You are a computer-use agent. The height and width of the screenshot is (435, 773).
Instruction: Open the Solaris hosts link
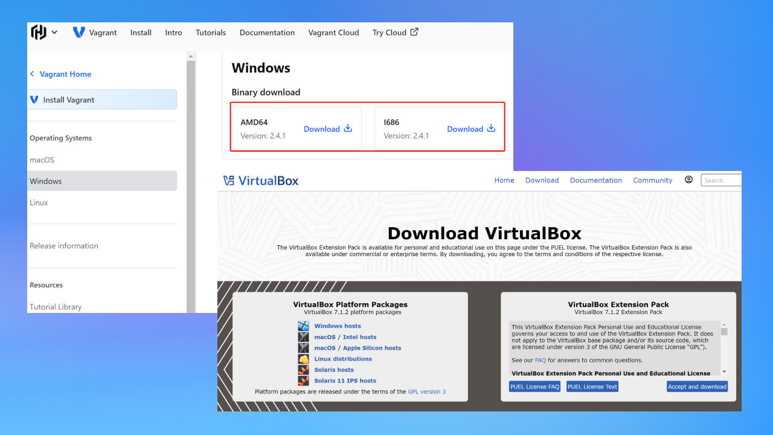coord(334,370)
